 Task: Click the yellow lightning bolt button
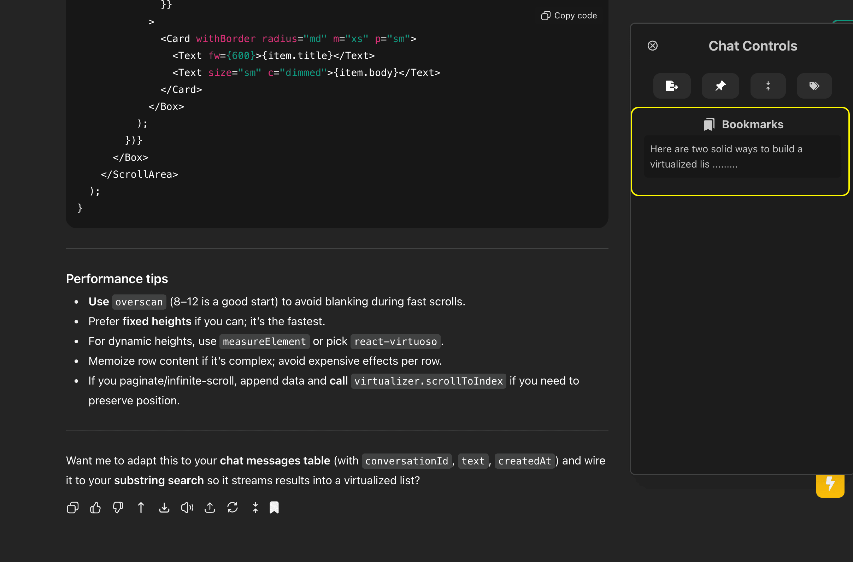pos(830,485)
